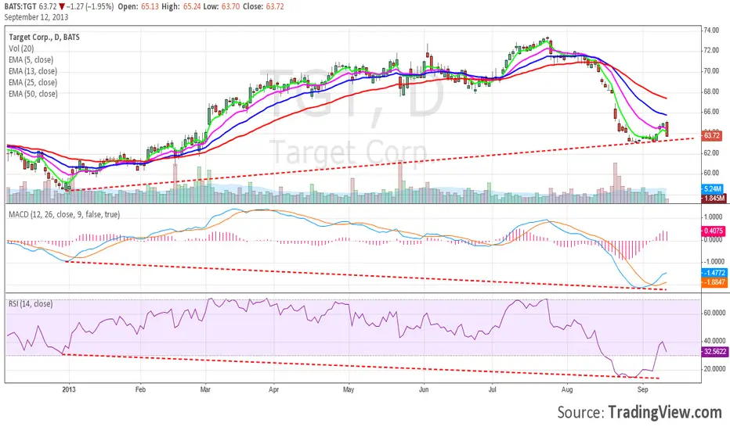730x430 pixels.
Task: Click the Mar time axis label
Action: [x=205, y=389]
